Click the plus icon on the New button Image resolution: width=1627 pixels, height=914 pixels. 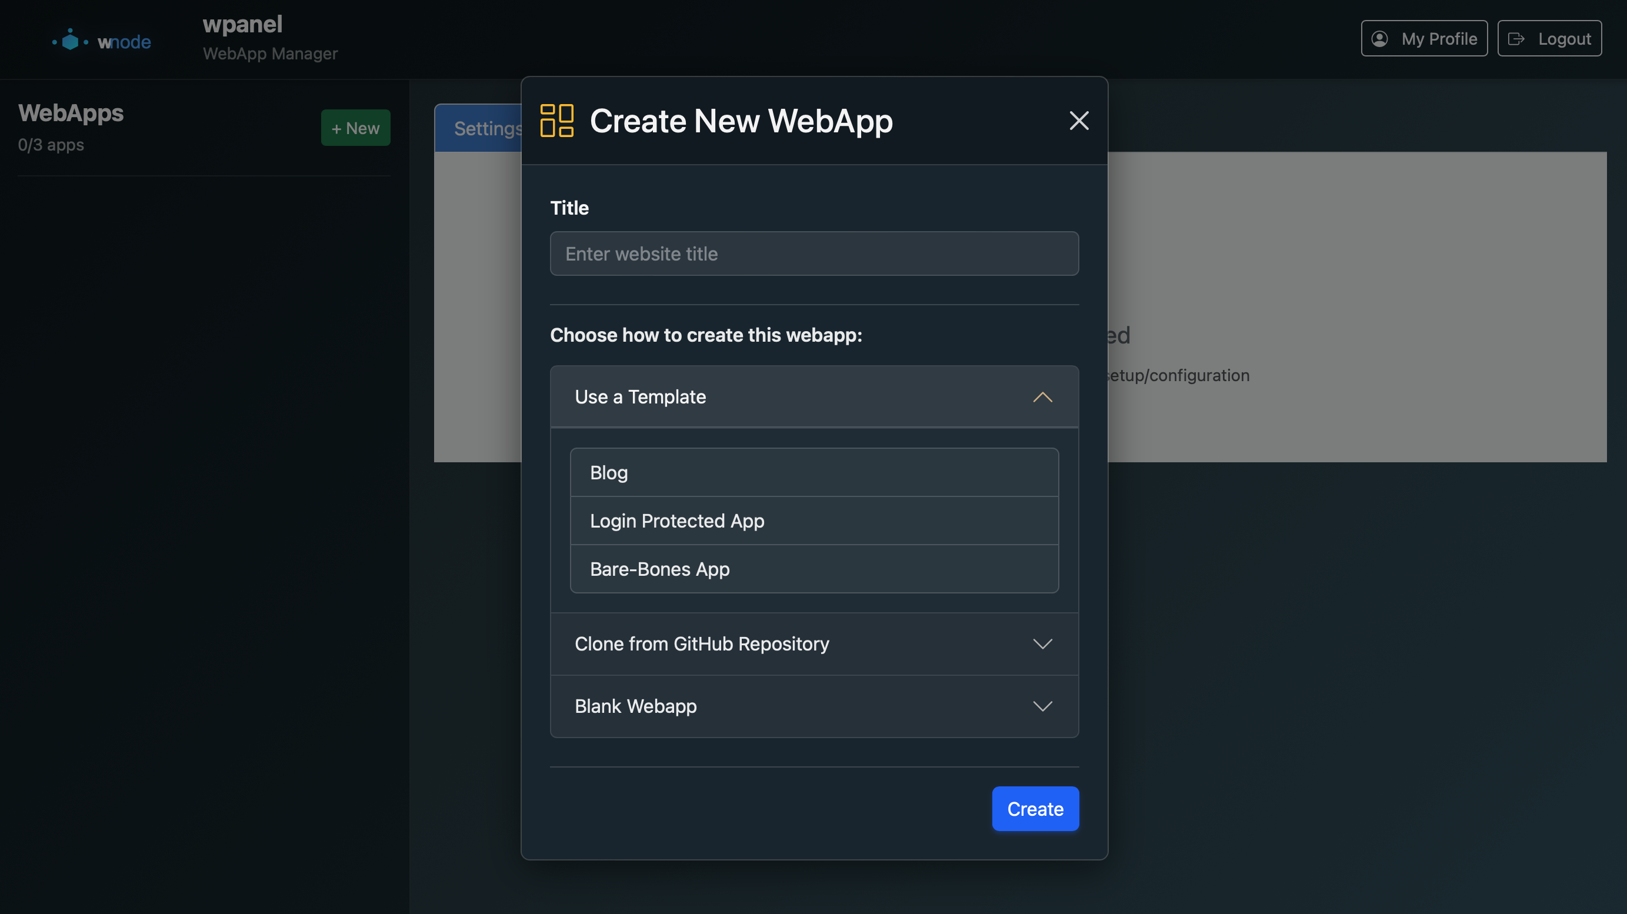coord(336,128)
